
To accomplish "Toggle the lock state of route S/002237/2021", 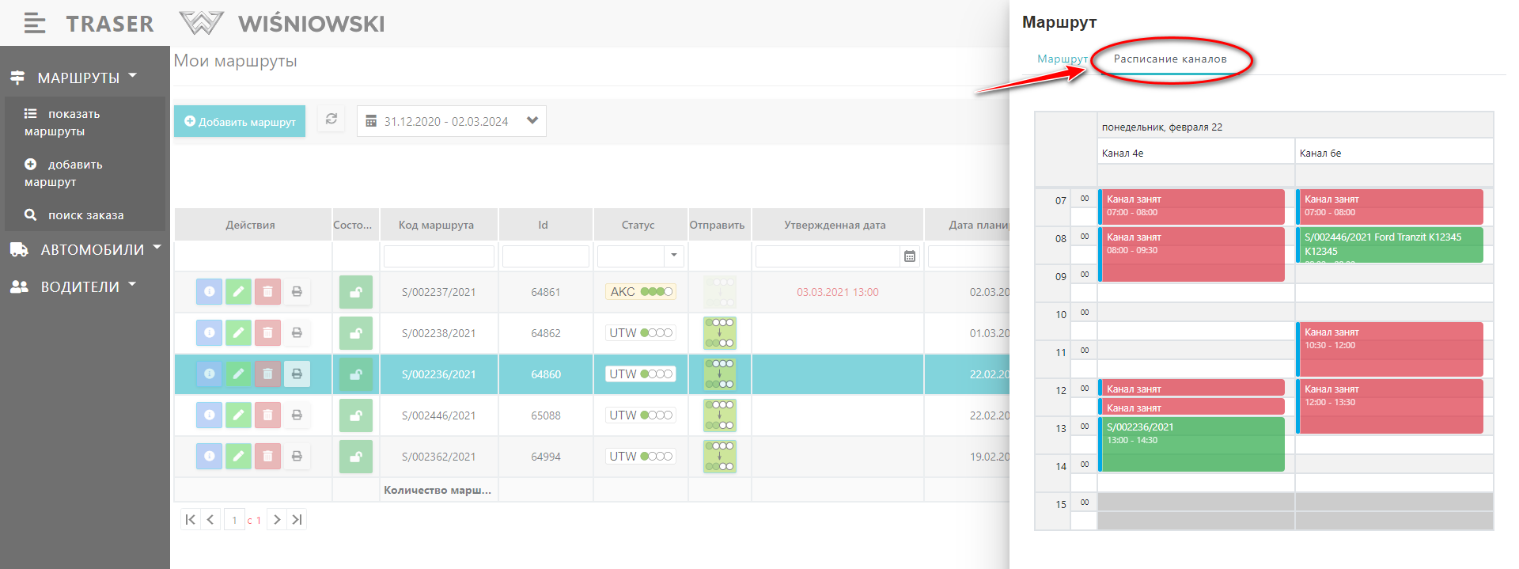I will [356, 292].
